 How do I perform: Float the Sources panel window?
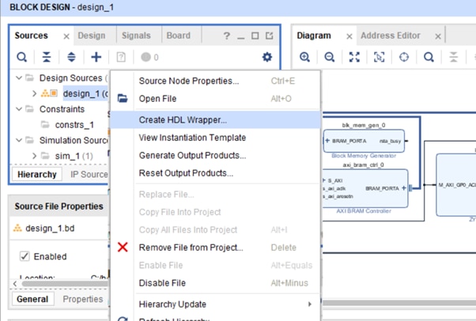pos(270,36)
